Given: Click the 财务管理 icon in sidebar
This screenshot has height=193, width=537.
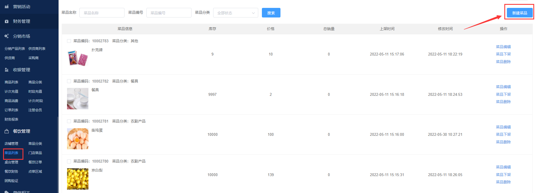Looking at the screenshot, I should [7, 21].
